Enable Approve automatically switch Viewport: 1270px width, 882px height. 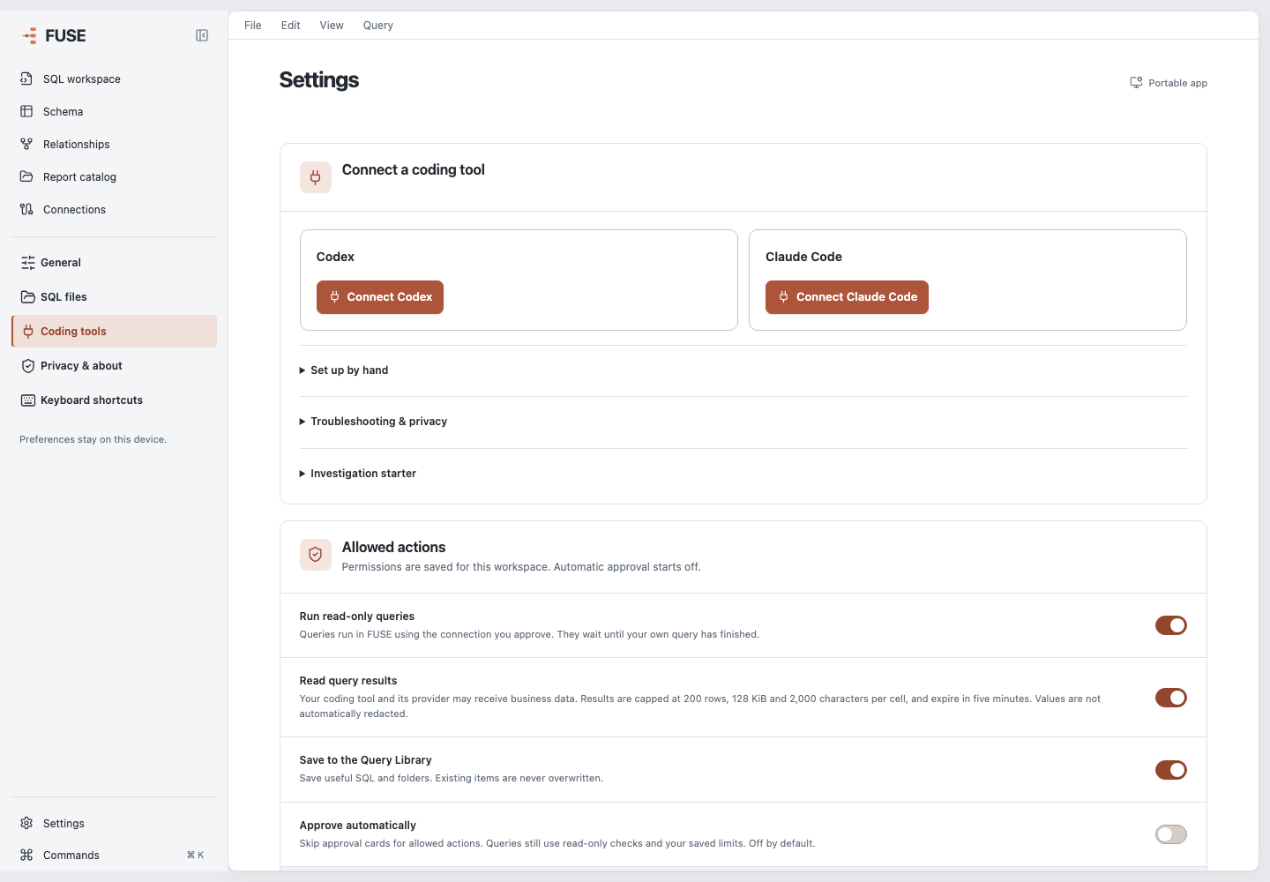pos(1171,834)
